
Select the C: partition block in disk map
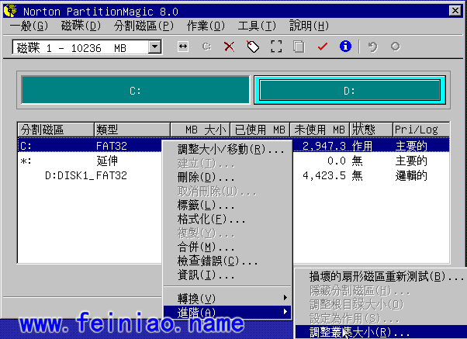tap(136, 90)
